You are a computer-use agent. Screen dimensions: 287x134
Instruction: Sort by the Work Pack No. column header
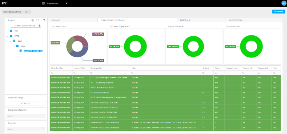click(61, 68)
